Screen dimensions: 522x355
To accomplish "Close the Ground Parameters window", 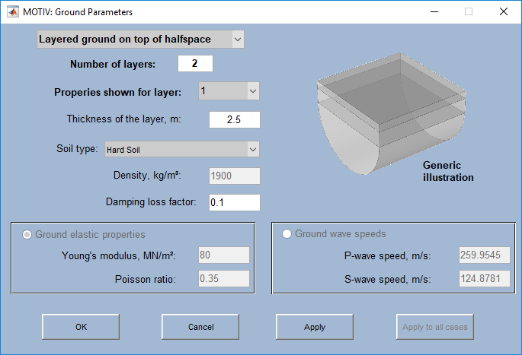I will click(503, 12).
